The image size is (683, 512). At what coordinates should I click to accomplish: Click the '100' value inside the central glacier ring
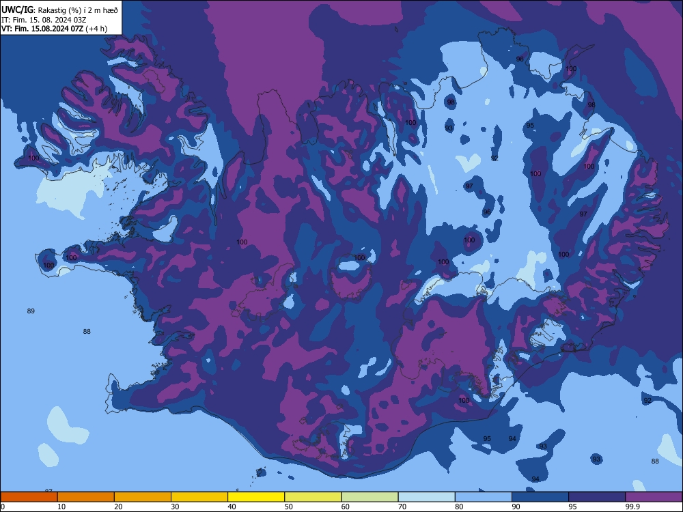359,258
